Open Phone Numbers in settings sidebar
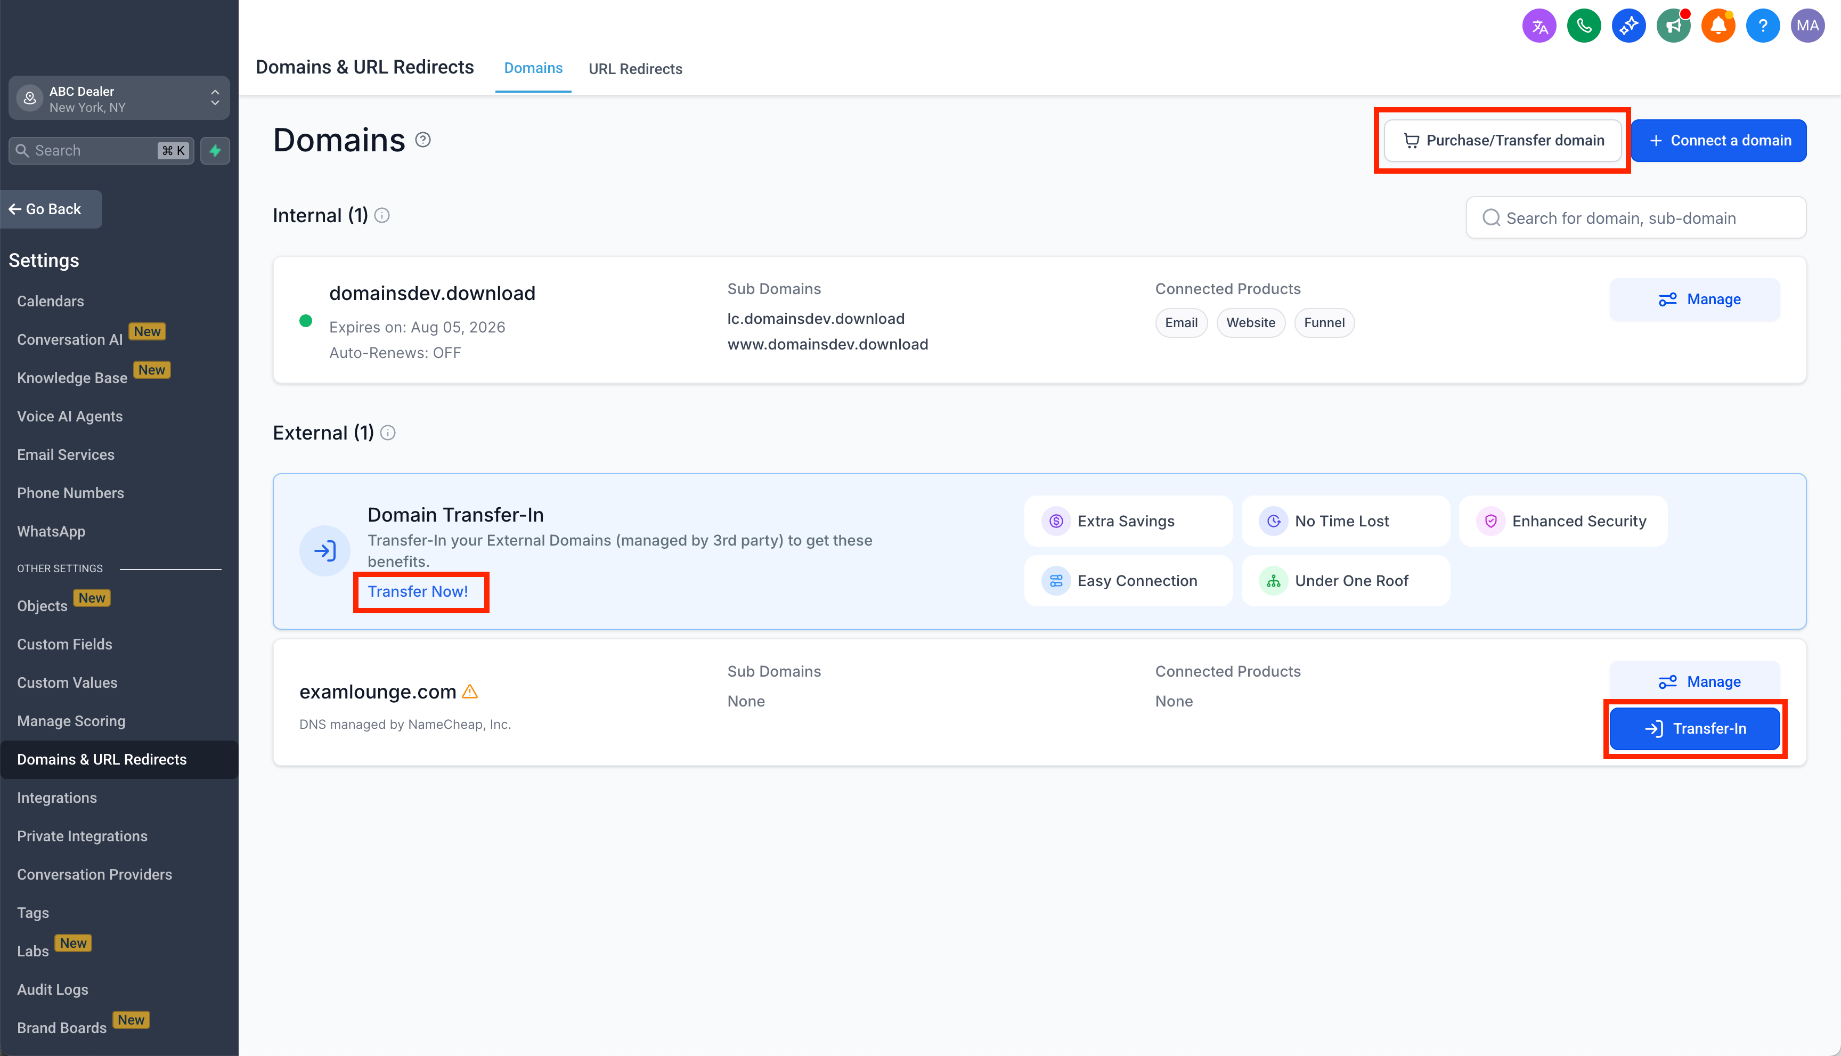Viewport: 1841px width, 1056px height. pos(70,493)
